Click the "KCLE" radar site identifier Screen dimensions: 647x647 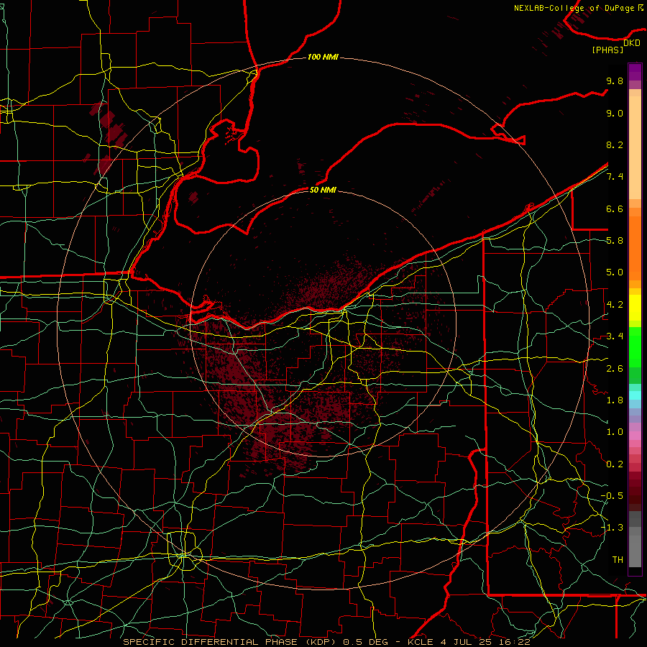(421, 642)
